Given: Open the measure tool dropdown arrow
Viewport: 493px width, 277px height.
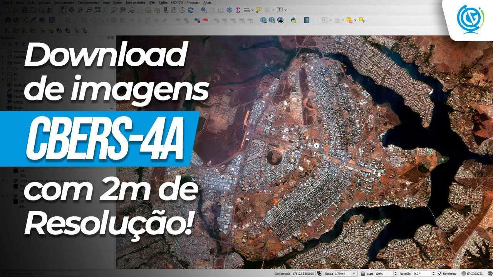Looking at the screenshot, I should click(252, 10).
